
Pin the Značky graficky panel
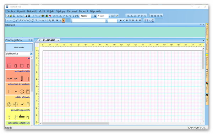pos(29,40)
